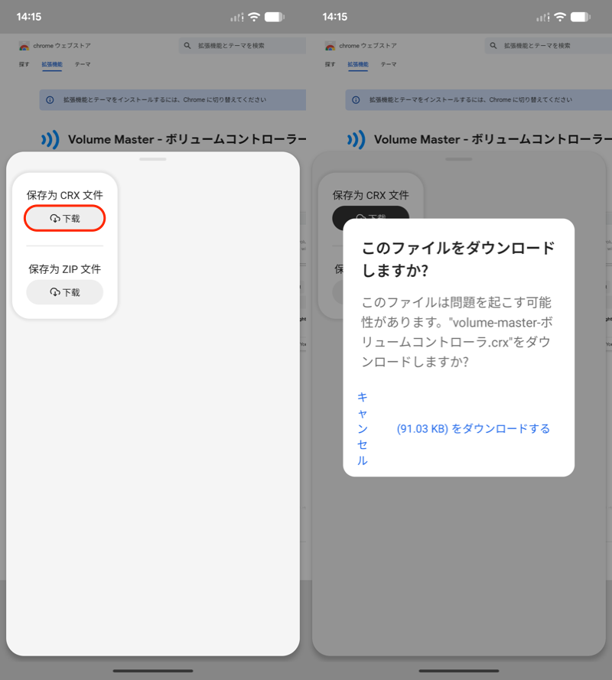Tap 下載 under 保存为 ZIP 文件
This screenshot has width=612, height=680.
tap(64, 292)
